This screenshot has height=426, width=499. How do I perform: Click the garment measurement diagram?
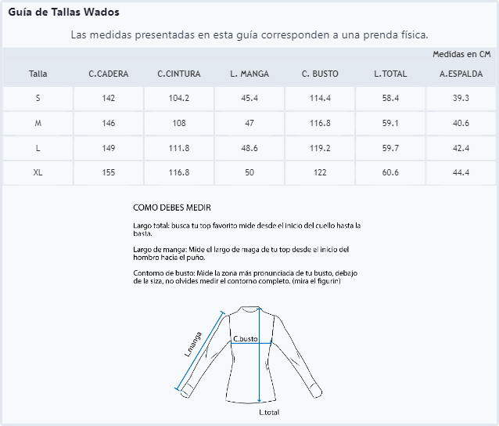249,356
